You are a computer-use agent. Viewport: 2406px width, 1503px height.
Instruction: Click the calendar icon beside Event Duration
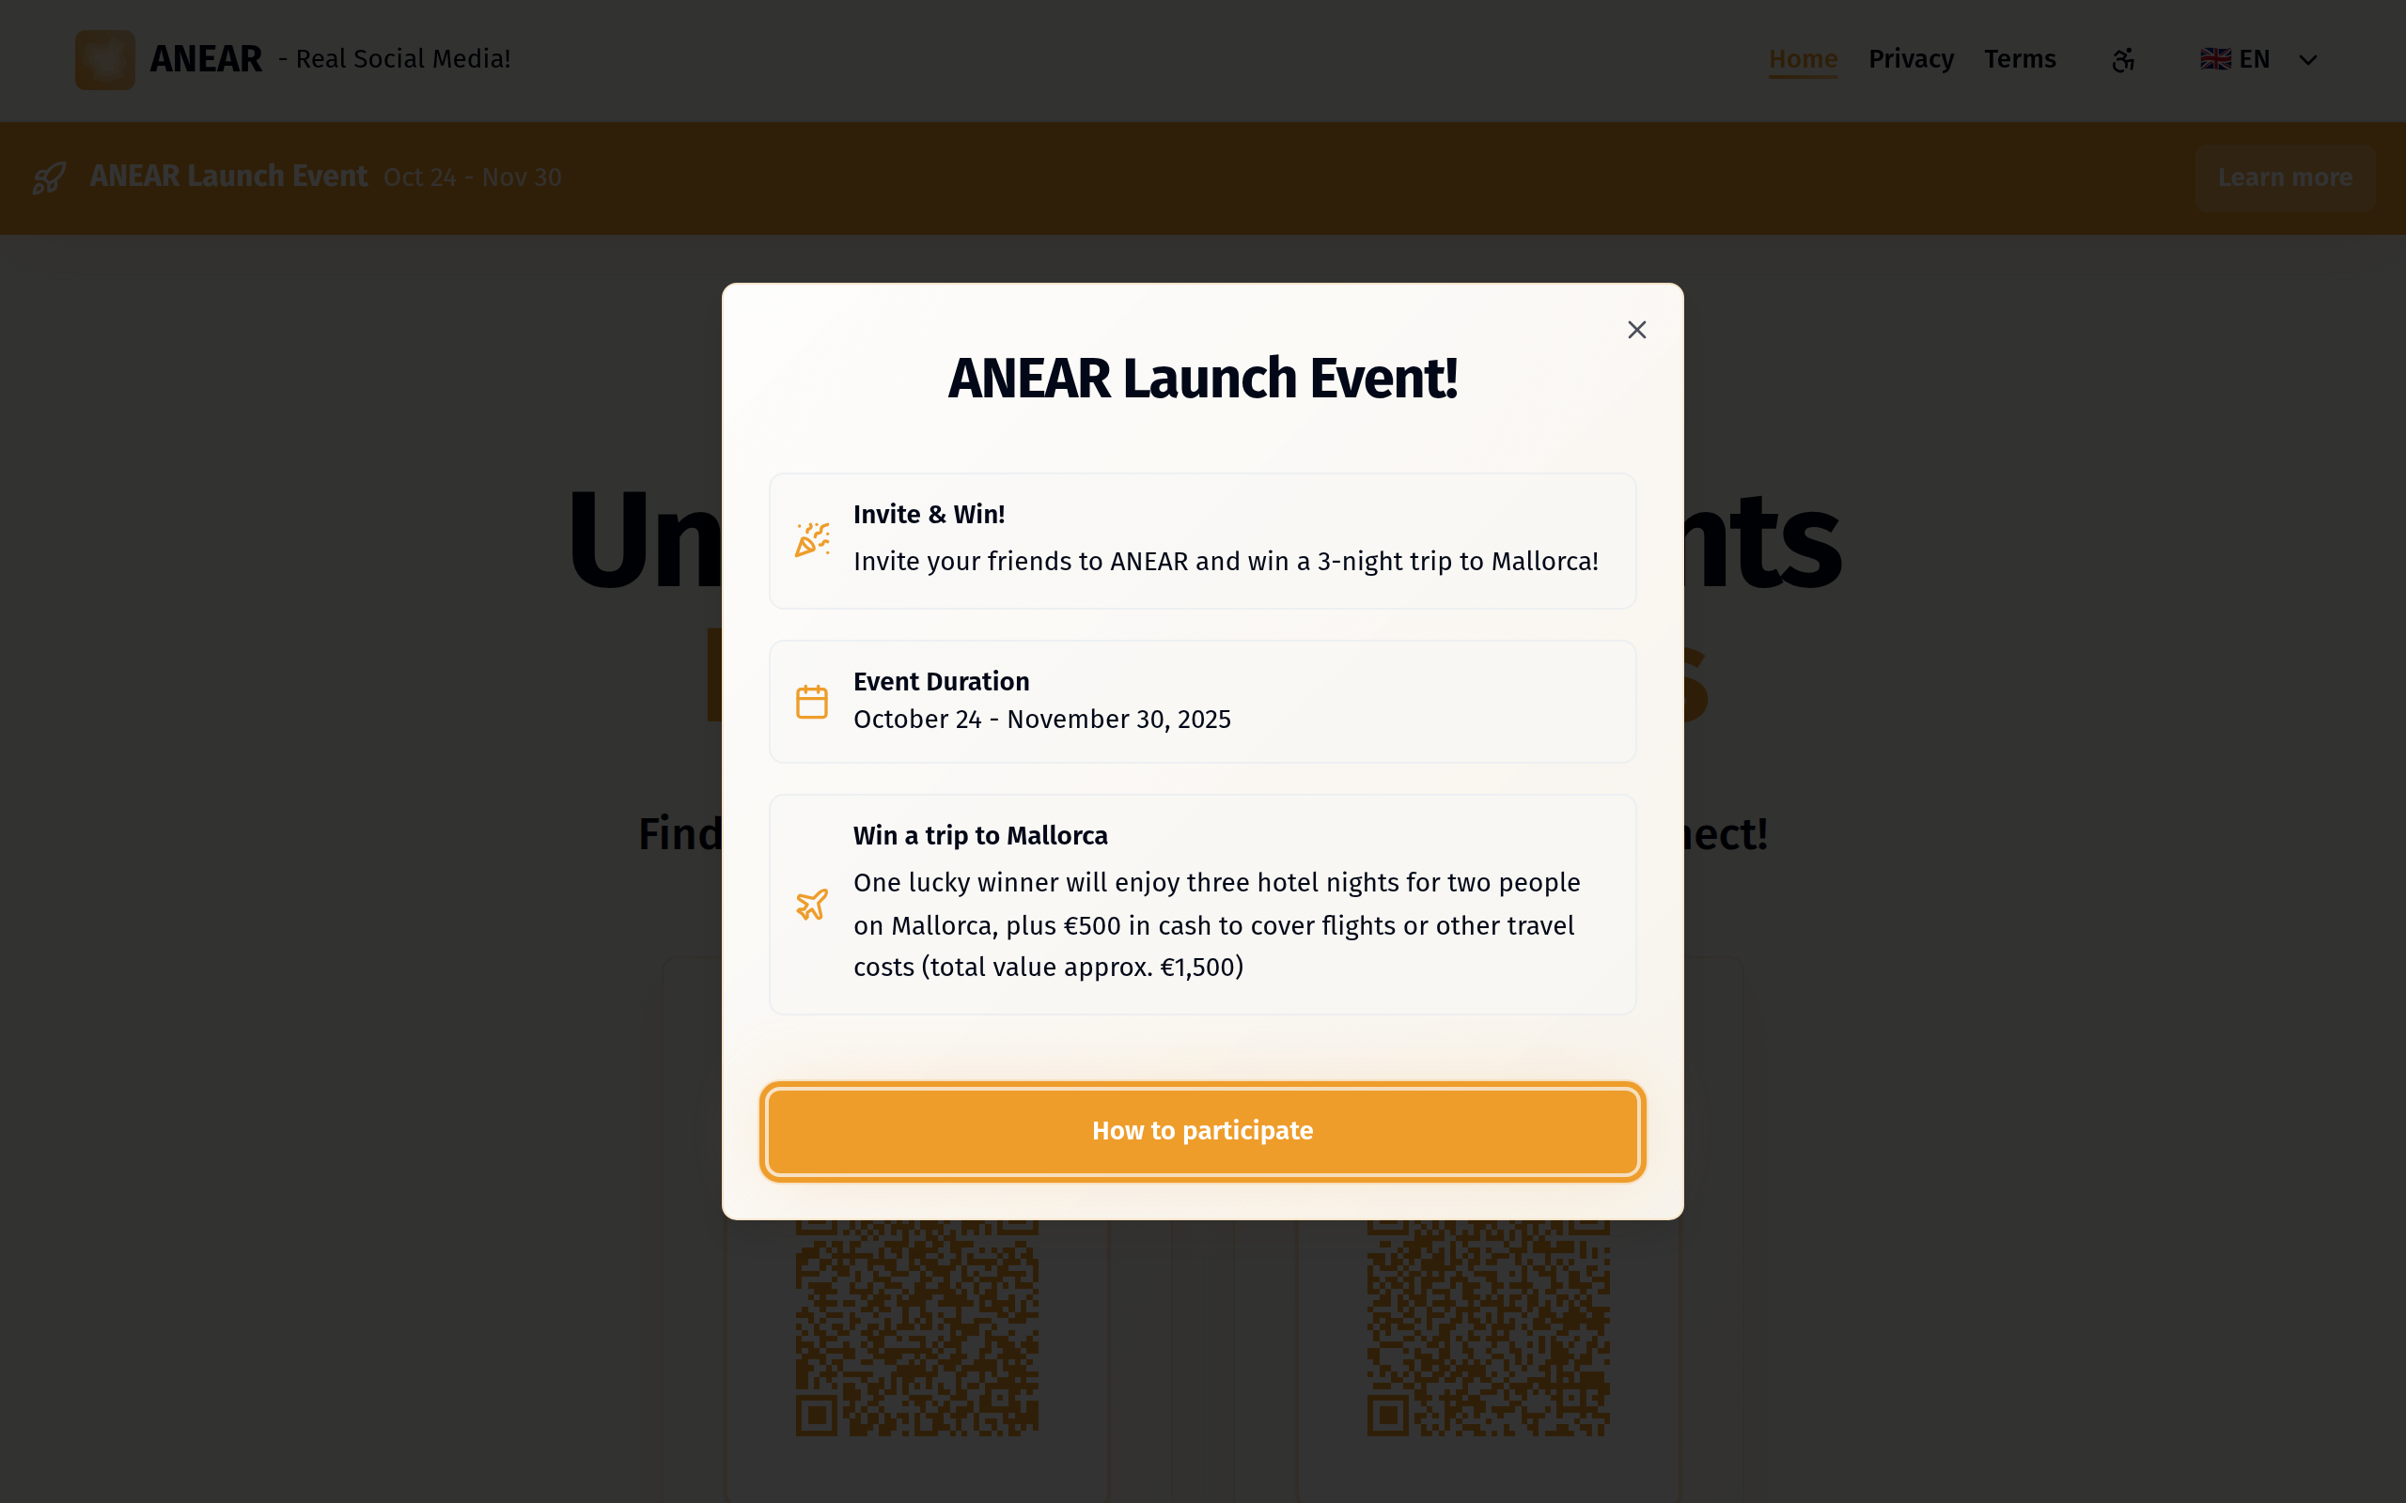tap(811, 702)
